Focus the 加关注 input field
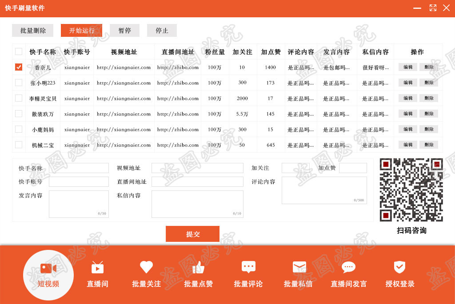Viewport: 455px width, 304px height. pyautogui.click(x=295, y=168)
